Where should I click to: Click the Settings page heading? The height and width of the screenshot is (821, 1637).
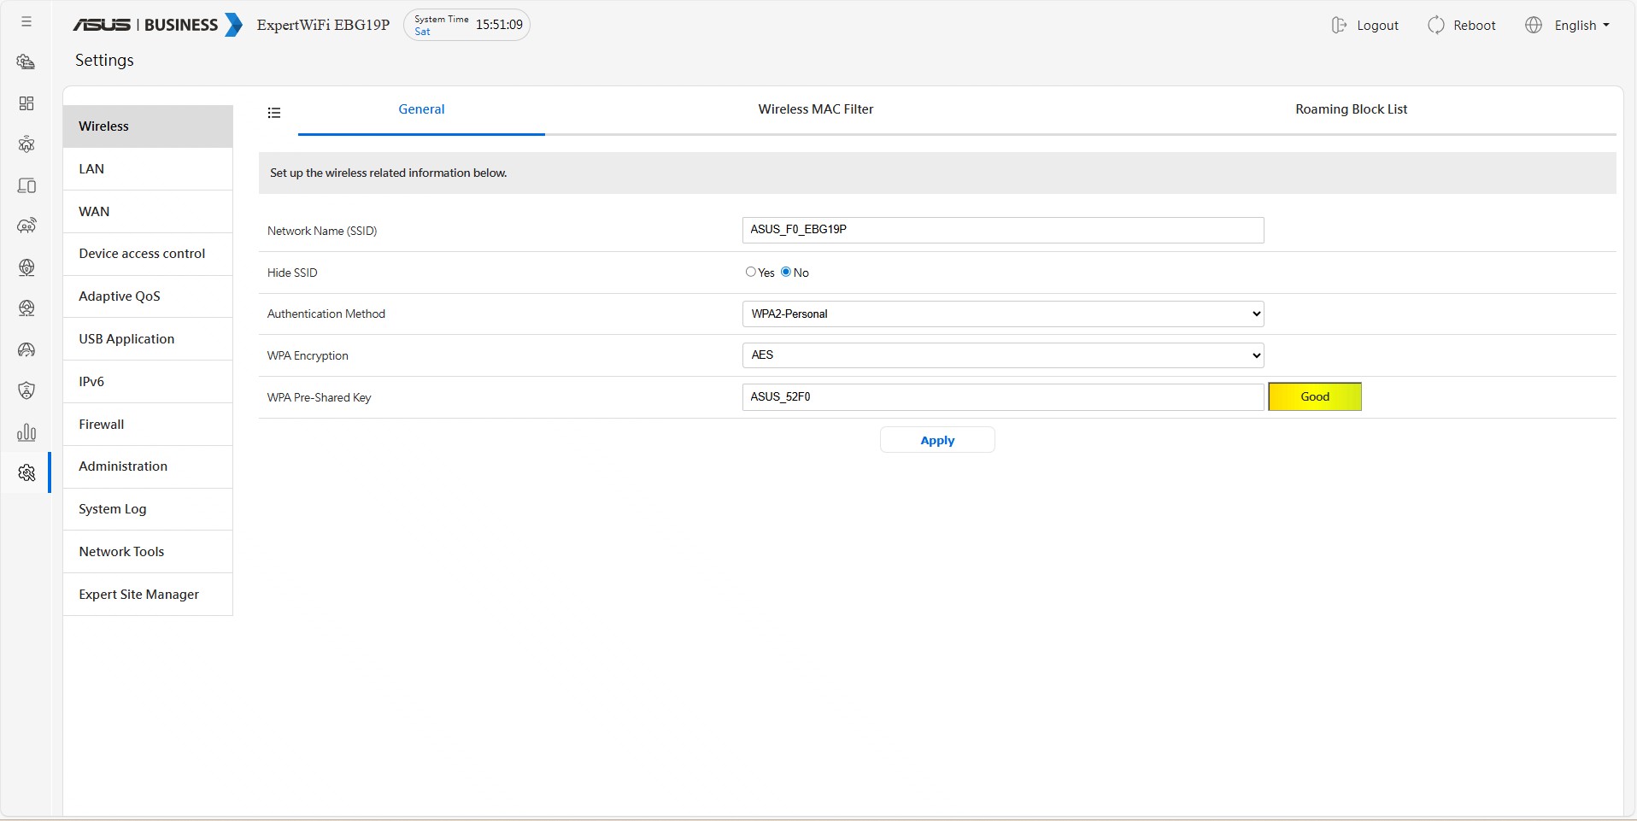pos(104,61)
